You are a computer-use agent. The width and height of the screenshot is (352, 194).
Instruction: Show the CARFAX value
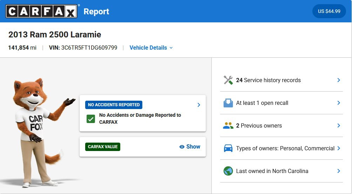[x=190, y=147]
